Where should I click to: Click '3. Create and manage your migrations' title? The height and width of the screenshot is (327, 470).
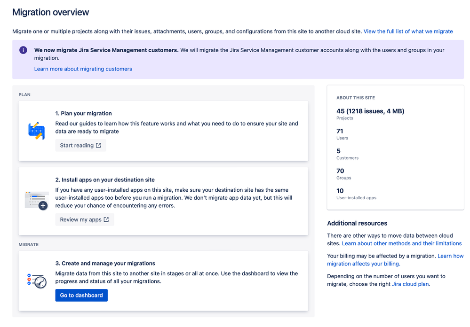point(105,263)
